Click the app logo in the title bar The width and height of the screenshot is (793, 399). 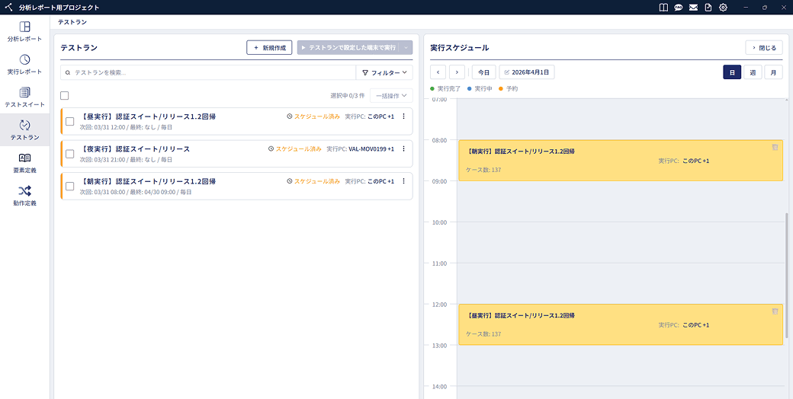click(x=8, y=7)
